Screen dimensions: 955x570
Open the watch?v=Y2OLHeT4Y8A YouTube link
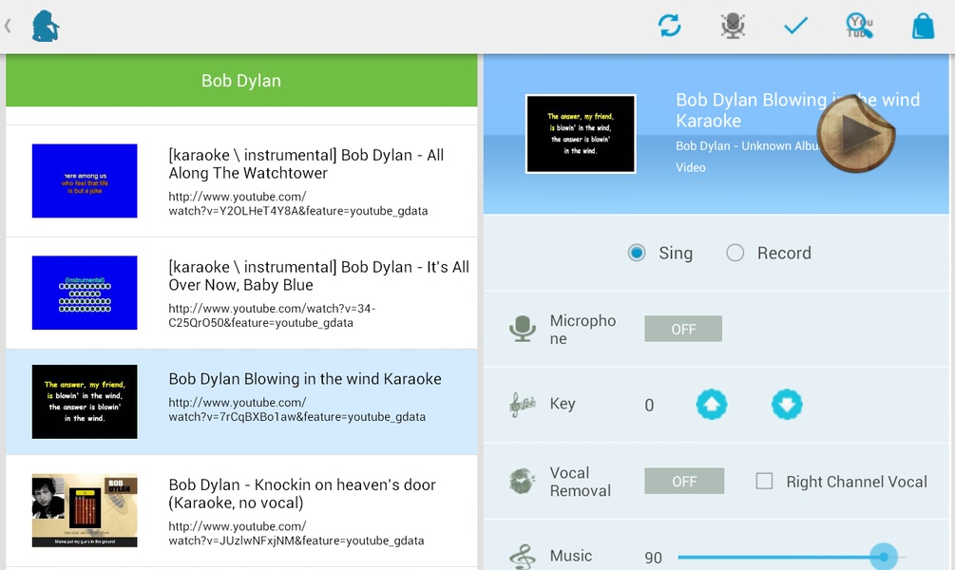pos(298,203)
